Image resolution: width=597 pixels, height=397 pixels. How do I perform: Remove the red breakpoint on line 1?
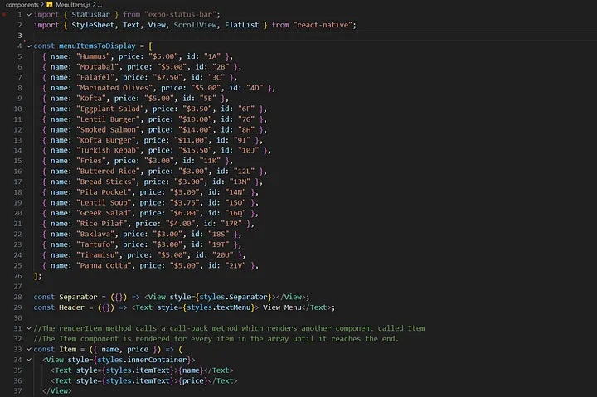coord(6,15)
